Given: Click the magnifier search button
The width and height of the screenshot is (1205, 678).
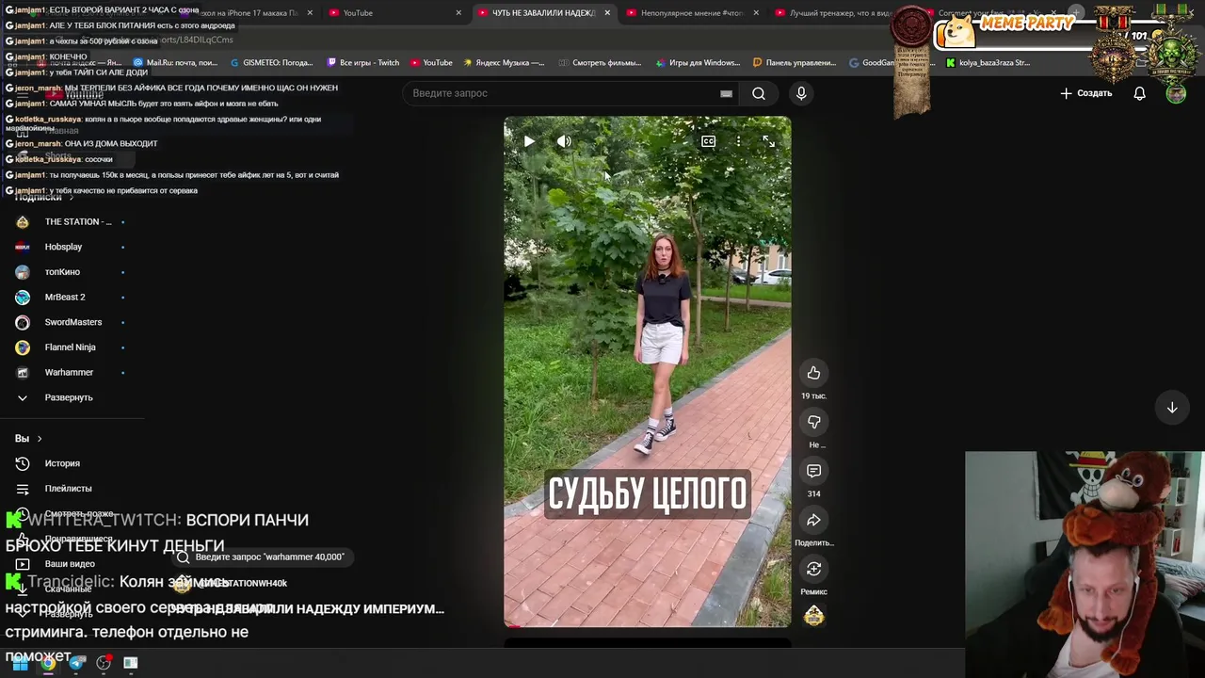Looking at the screenshot, I should 758,93.
